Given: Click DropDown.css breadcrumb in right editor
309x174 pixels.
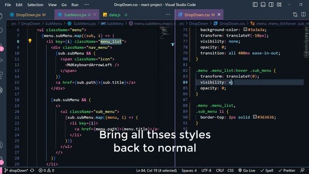Looking at the screenshot, I should [x=232, y=24].
